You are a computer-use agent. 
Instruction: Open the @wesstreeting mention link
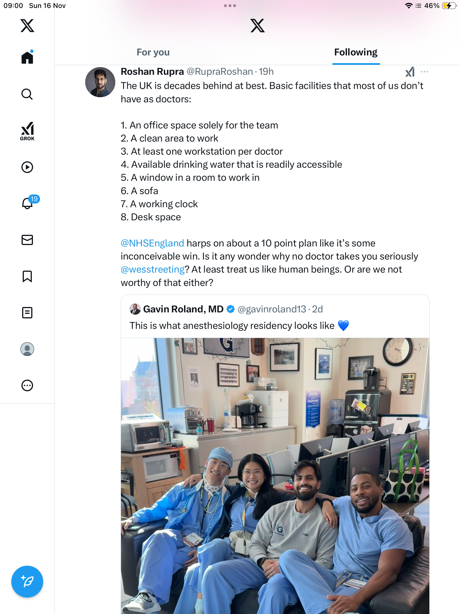[x=153, y=269]
